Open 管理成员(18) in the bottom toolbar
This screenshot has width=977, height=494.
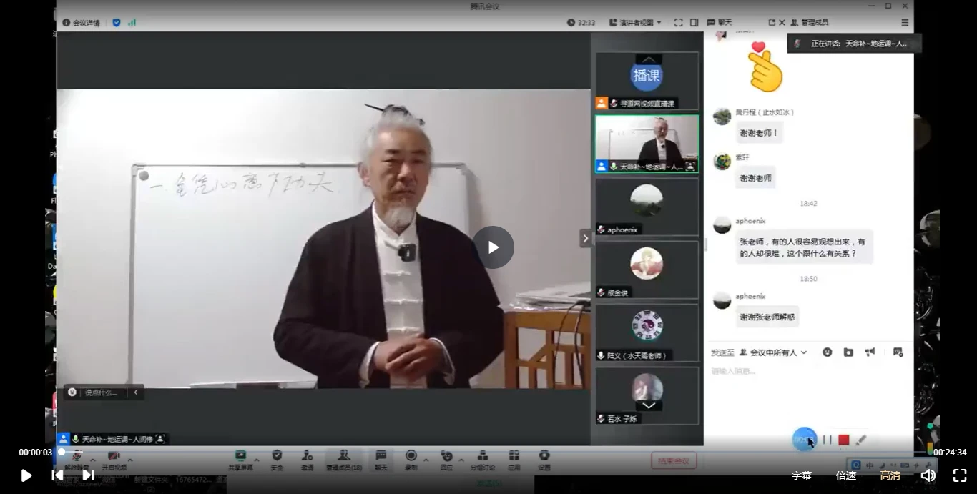click(x=344, y=460)
